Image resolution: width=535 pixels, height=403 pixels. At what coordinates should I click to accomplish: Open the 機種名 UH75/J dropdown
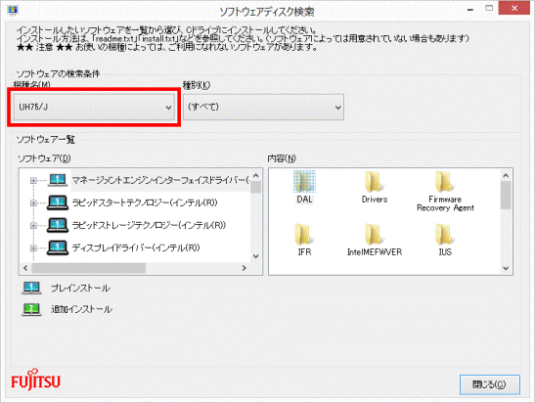(94, 108)
